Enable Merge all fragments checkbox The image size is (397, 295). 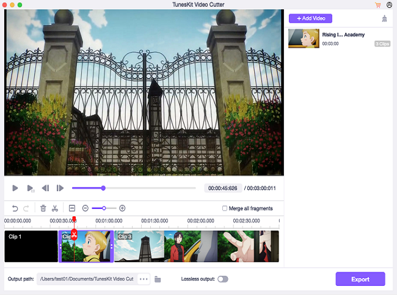(225, 208)
